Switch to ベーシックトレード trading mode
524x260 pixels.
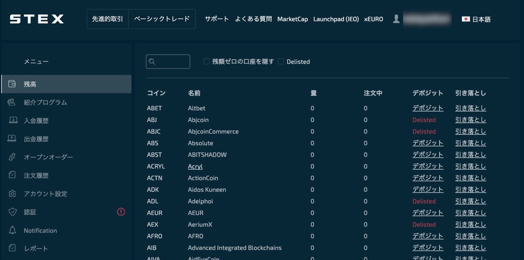[162, 19]
